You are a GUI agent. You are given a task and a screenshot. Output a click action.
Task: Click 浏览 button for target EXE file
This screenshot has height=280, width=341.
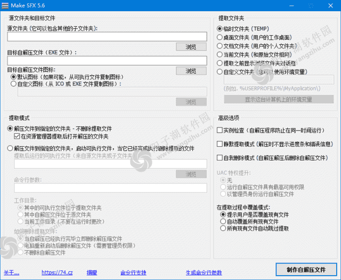point(191,70)
